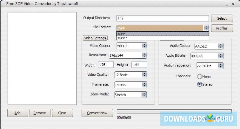Select the Mono channel option
The height and width of the screenshot is (129, 240).
(x=200, y=77)
